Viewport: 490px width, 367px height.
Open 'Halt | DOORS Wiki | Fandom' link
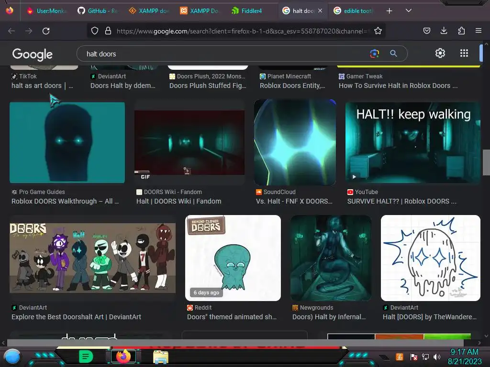[x=179, y=201]
